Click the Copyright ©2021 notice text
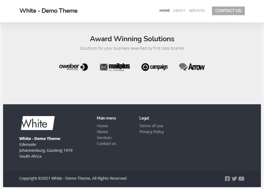This screenshot has height=189, width=264. pyautogui.click(x=73, y=178)
